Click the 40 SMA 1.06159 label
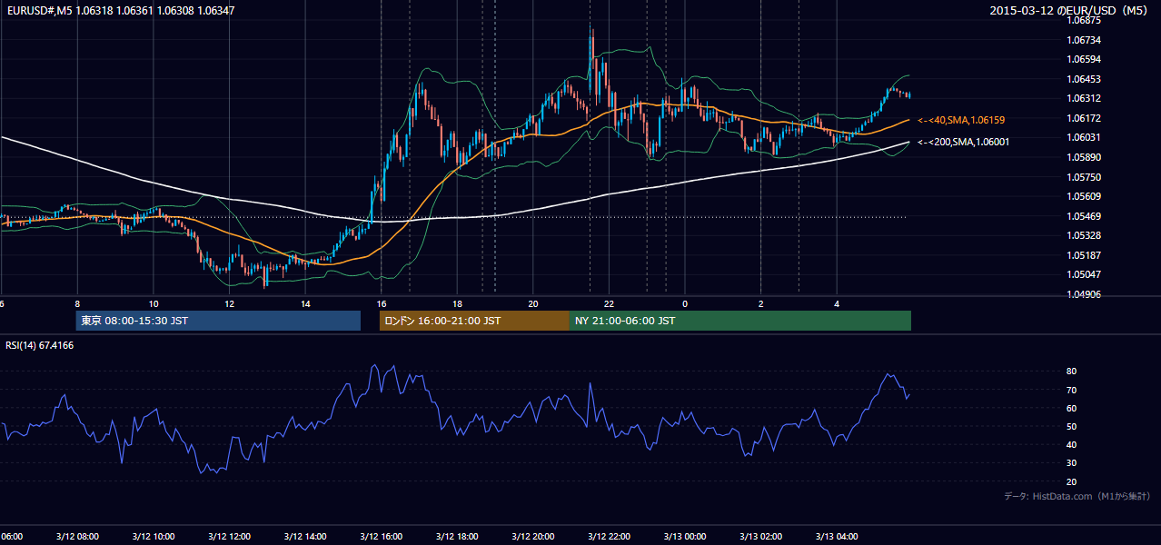Screen dimensions: 1161x545 coord(961,120)
